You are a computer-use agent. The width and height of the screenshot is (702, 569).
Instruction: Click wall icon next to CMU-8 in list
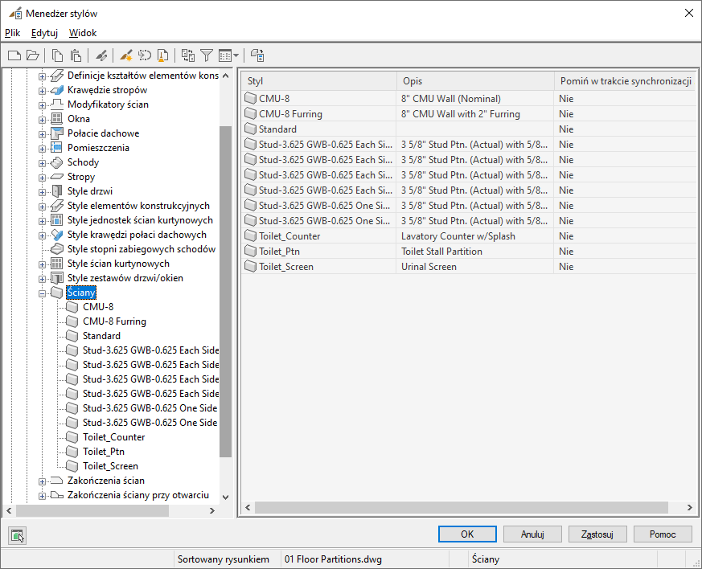coord(250,98)
